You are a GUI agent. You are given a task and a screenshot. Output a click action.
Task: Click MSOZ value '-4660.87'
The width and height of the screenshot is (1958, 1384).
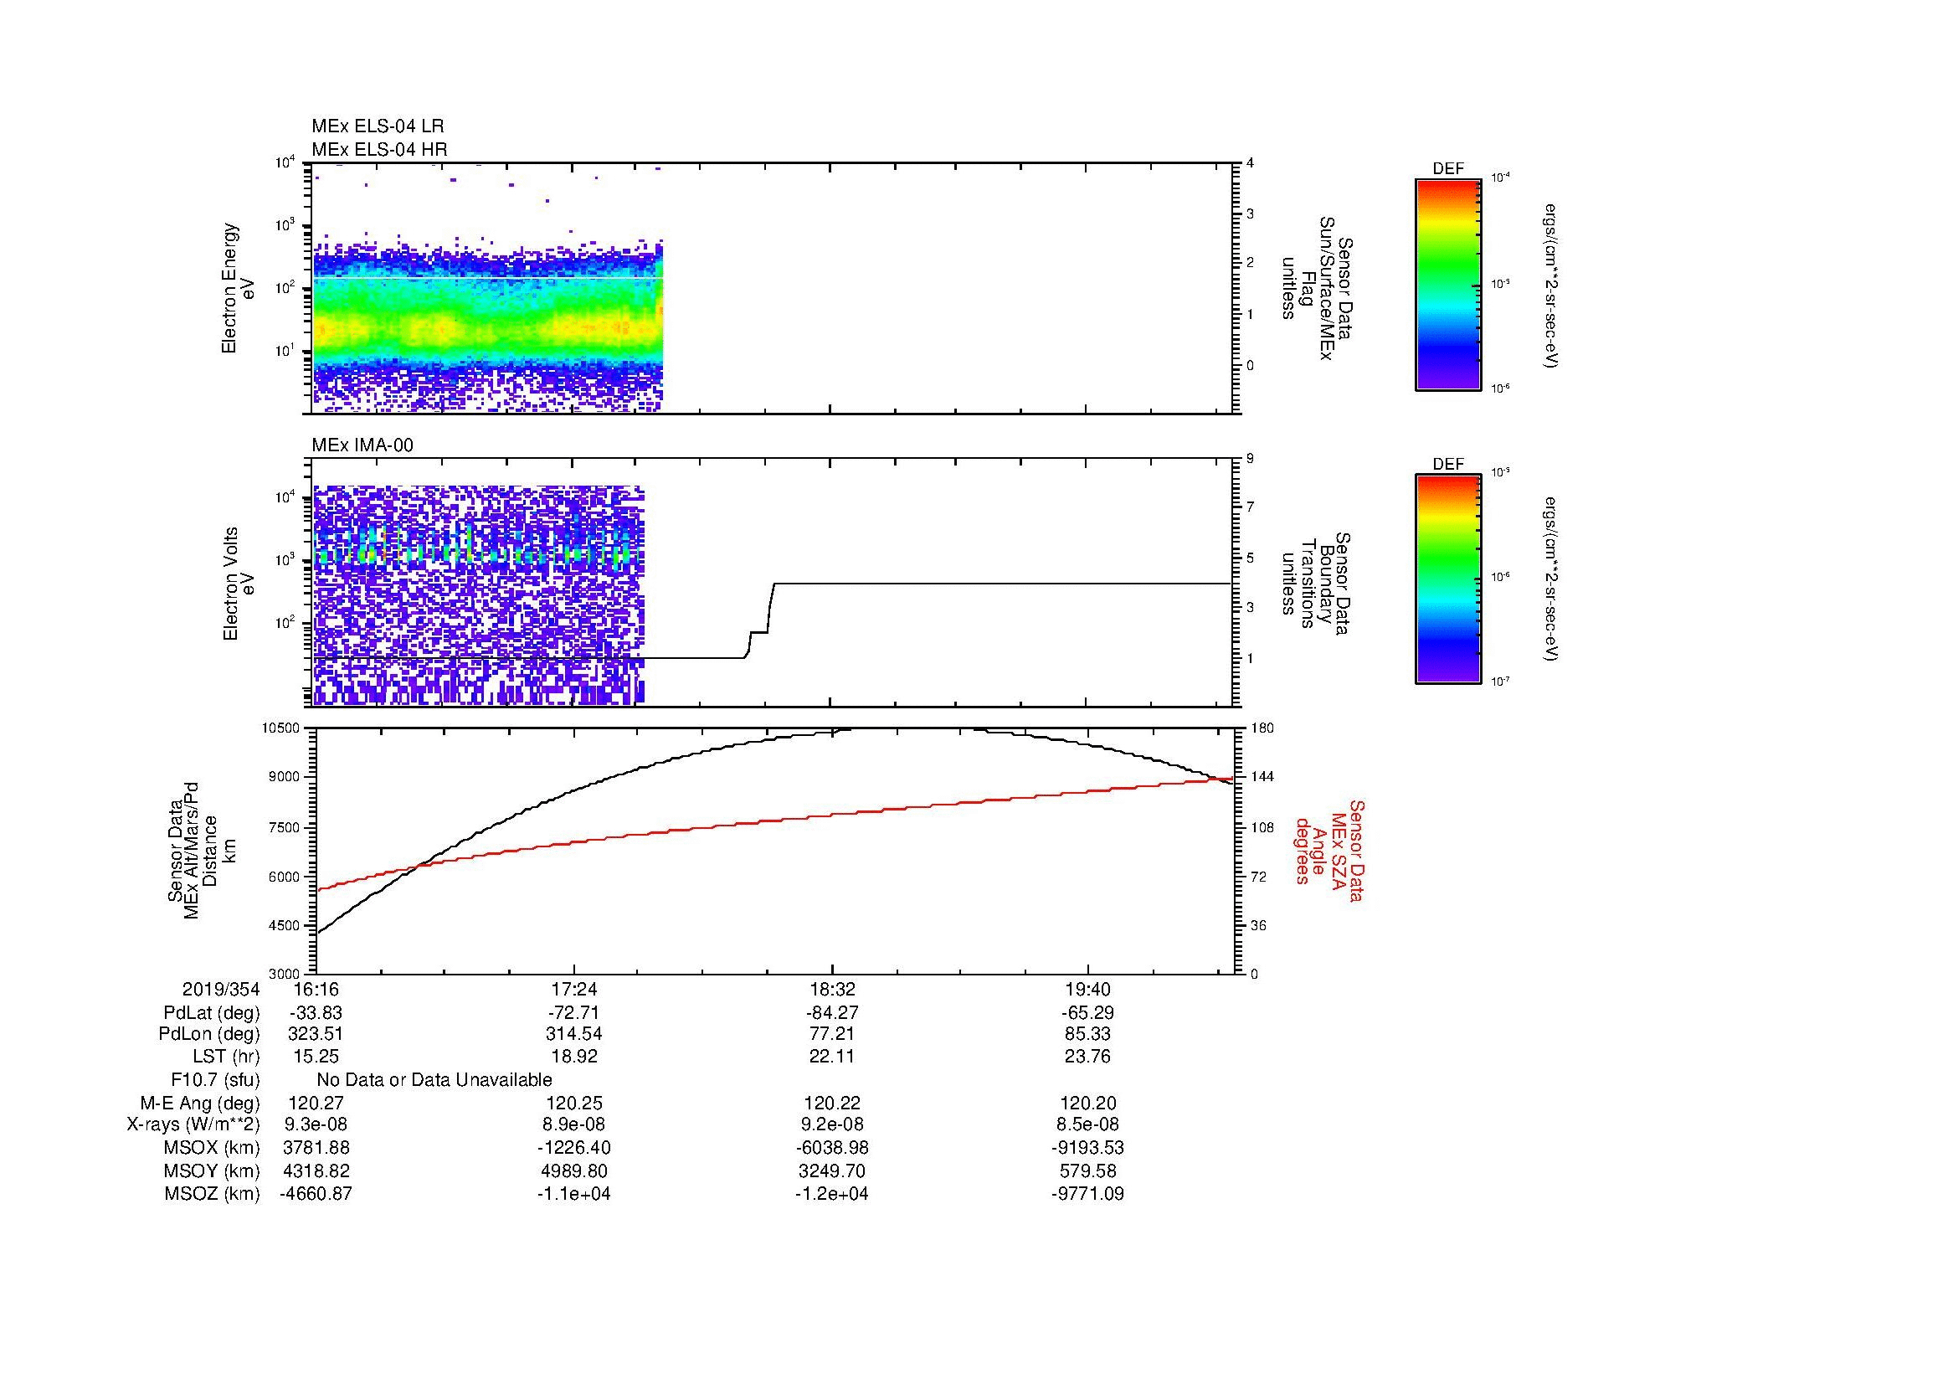pos(316,1194)
